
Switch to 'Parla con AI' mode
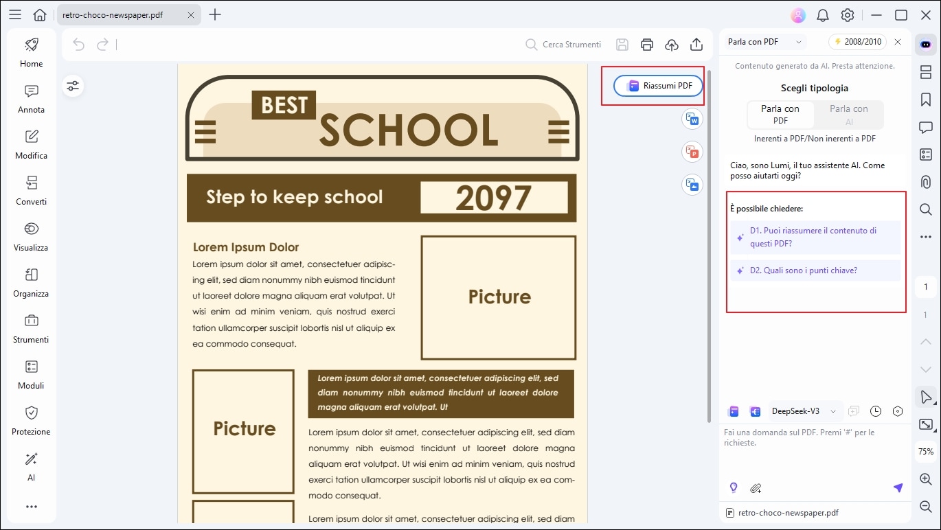(x=849, y=115)
